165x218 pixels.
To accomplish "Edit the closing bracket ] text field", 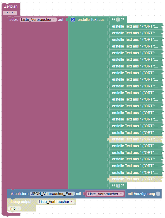I will tap(118, 185).
